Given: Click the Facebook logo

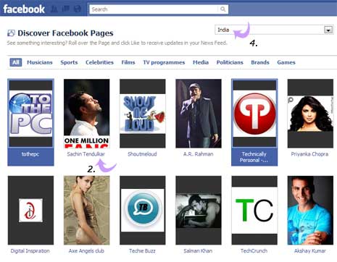Looking at the screenshot, I should click(x=24, y=9).
